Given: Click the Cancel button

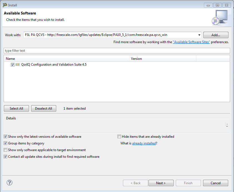Looking at the screenshot, I should click(x=215, y=183).
